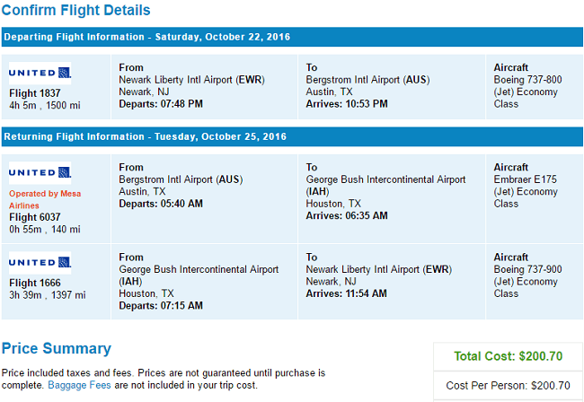Viewport: 584px width, 402px height.
Task: Click the Boeing 737-800 aircraft cell
Action: point(535,87)
